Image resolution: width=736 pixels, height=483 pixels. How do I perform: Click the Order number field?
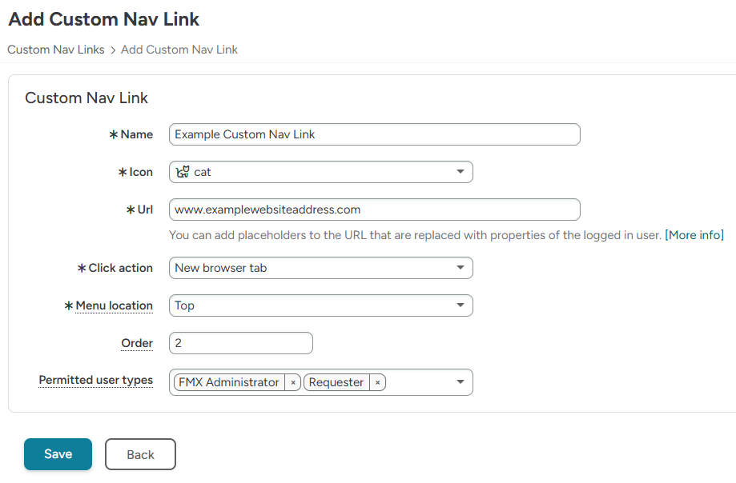tap(240, 343)
